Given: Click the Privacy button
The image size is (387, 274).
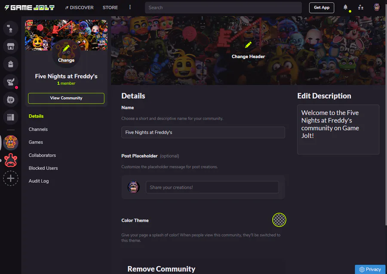Looking at the screenshot, I should 370,269.
